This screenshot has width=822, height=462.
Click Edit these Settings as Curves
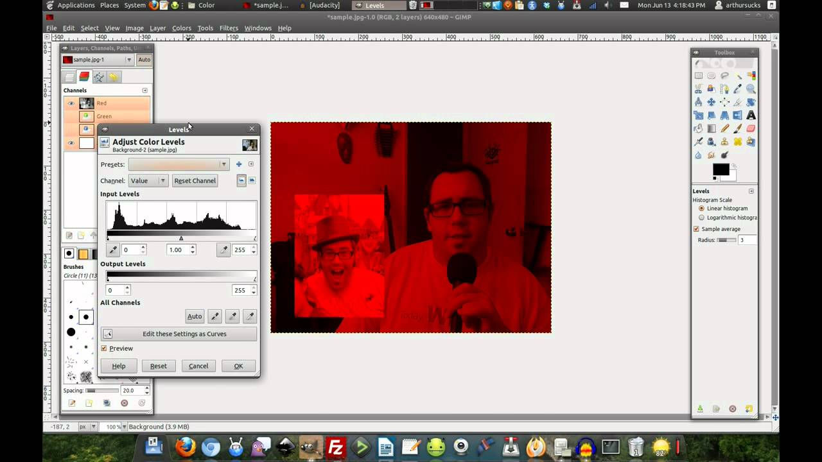179,334
